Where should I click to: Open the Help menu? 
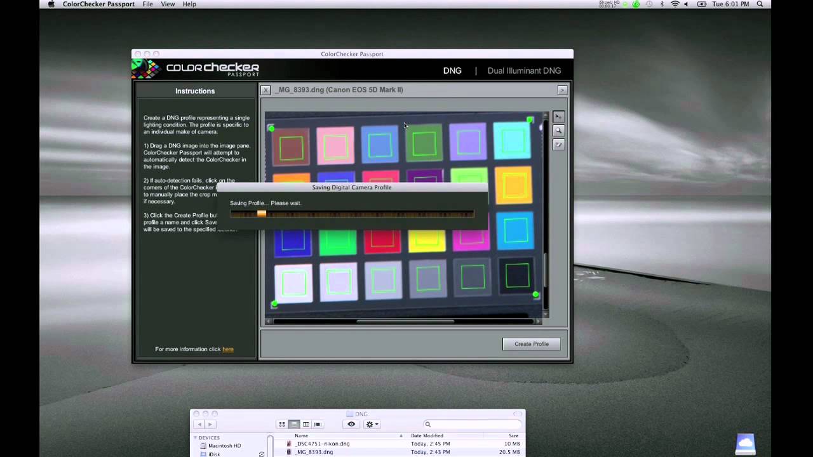(189, 4)
